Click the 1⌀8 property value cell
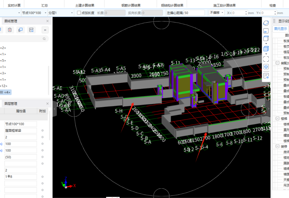Screen dimensions: 289x198 21,177
